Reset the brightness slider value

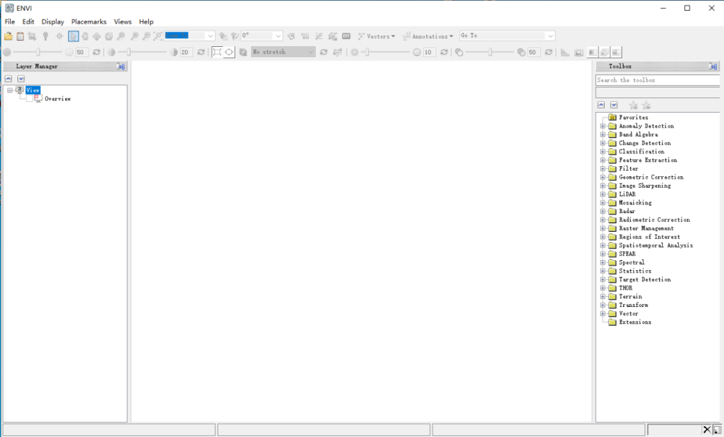tap(97, 52)
